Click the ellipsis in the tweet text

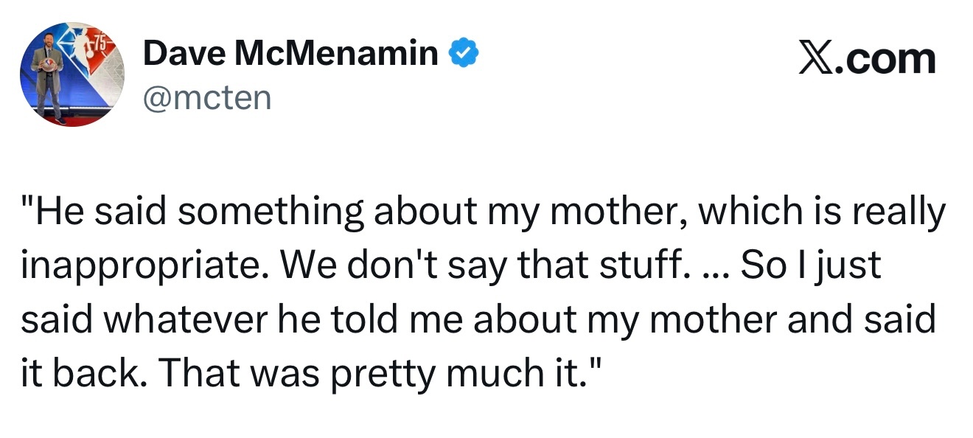(713, 265)
